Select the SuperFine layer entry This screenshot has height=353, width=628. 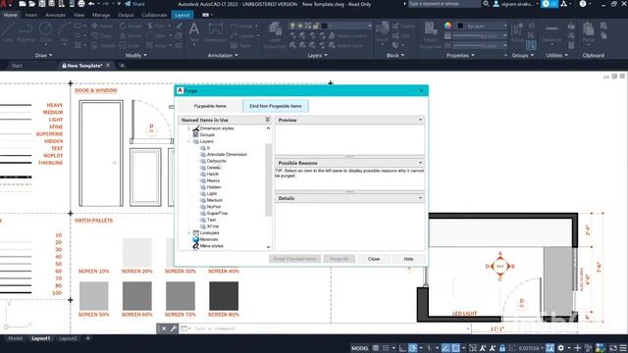[x=217, y=214]
